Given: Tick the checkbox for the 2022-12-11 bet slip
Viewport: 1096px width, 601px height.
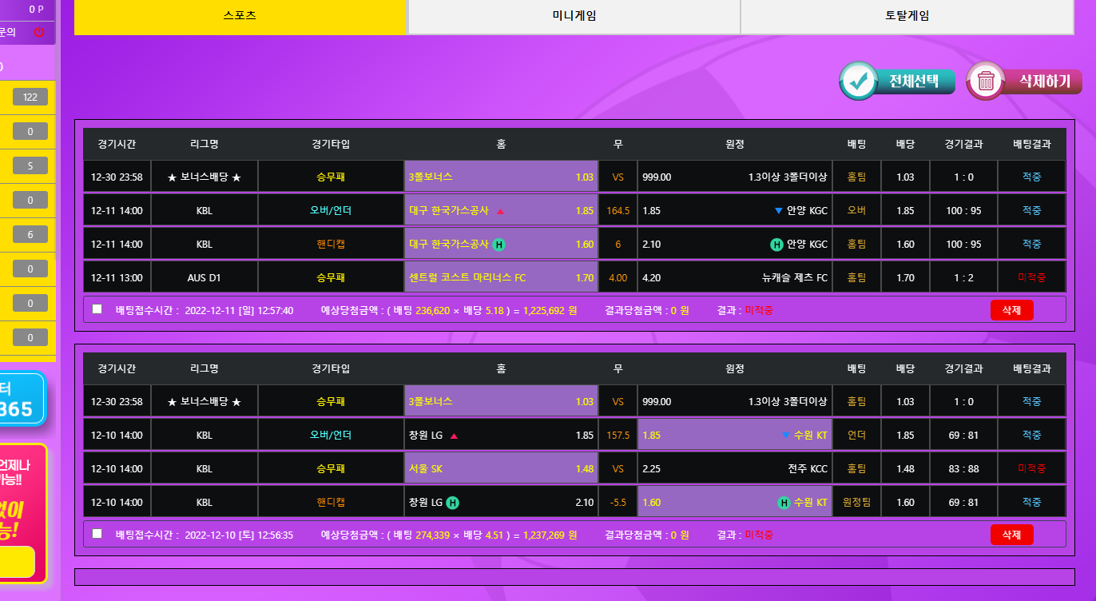Looking at the screenshot, I should click(97, 309).
